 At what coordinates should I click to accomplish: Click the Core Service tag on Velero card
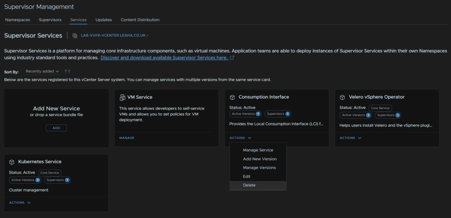(380, 108)
